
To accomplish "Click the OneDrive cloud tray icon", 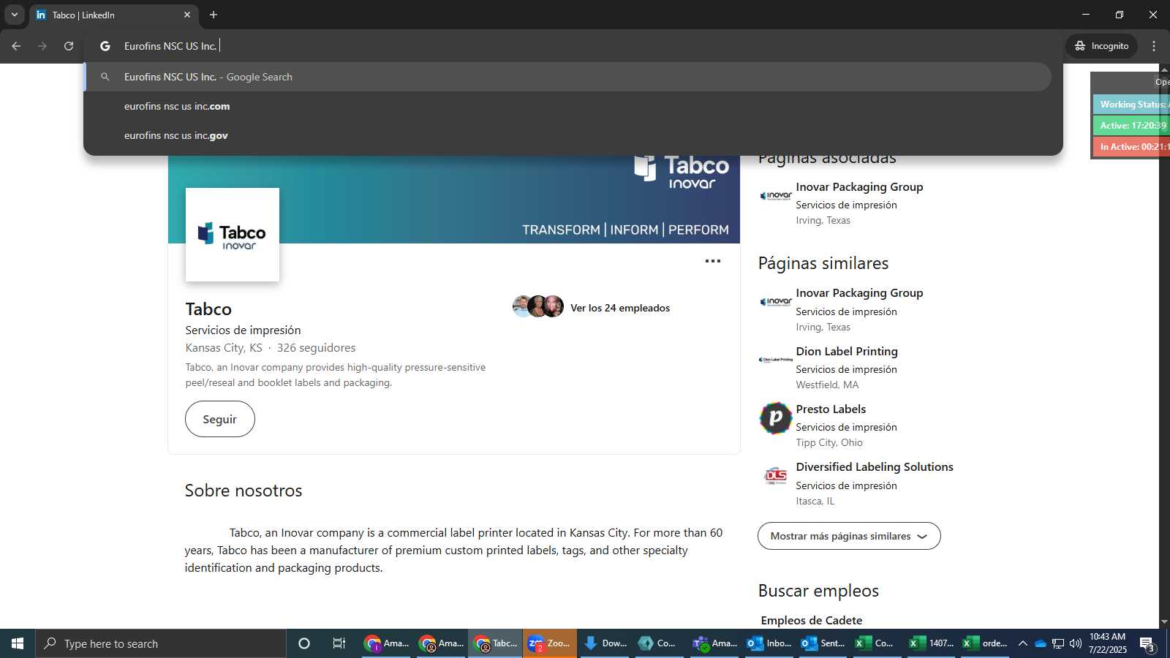I will pyautogui.click(x=1041, y=643).
